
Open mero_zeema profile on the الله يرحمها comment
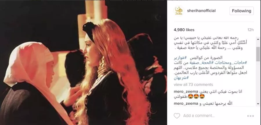(x=186, y=104)
